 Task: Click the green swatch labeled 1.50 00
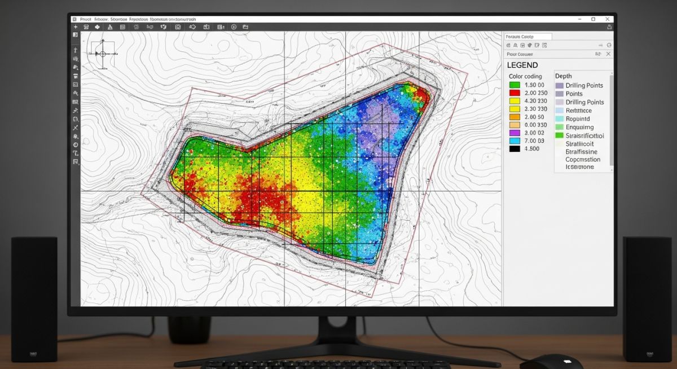tap(514, 85)
